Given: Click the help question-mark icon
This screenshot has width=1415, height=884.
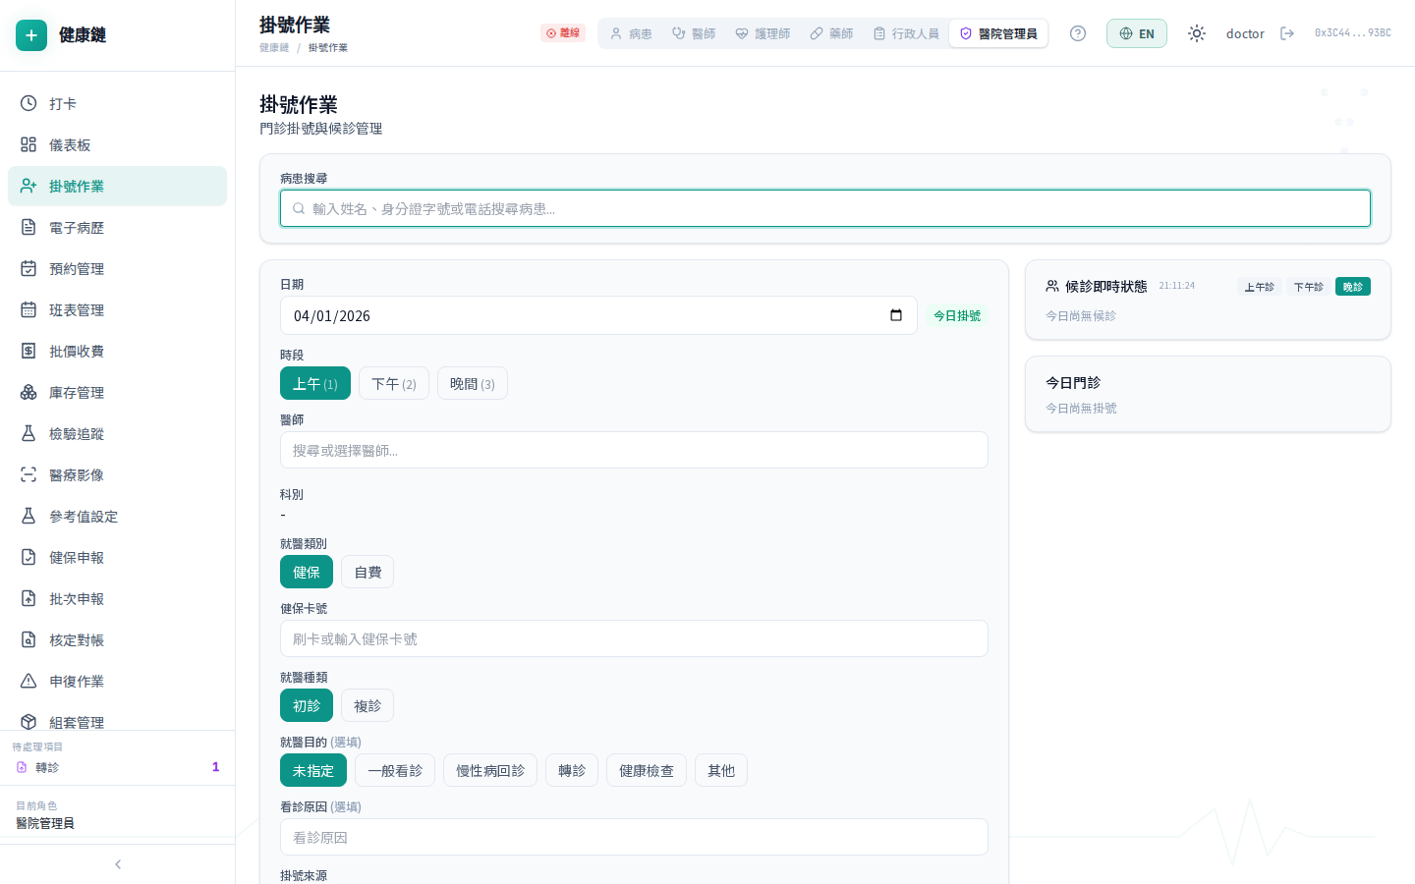Looking at the screenshot, I should pyautogui.click(x=1078, y=33).
